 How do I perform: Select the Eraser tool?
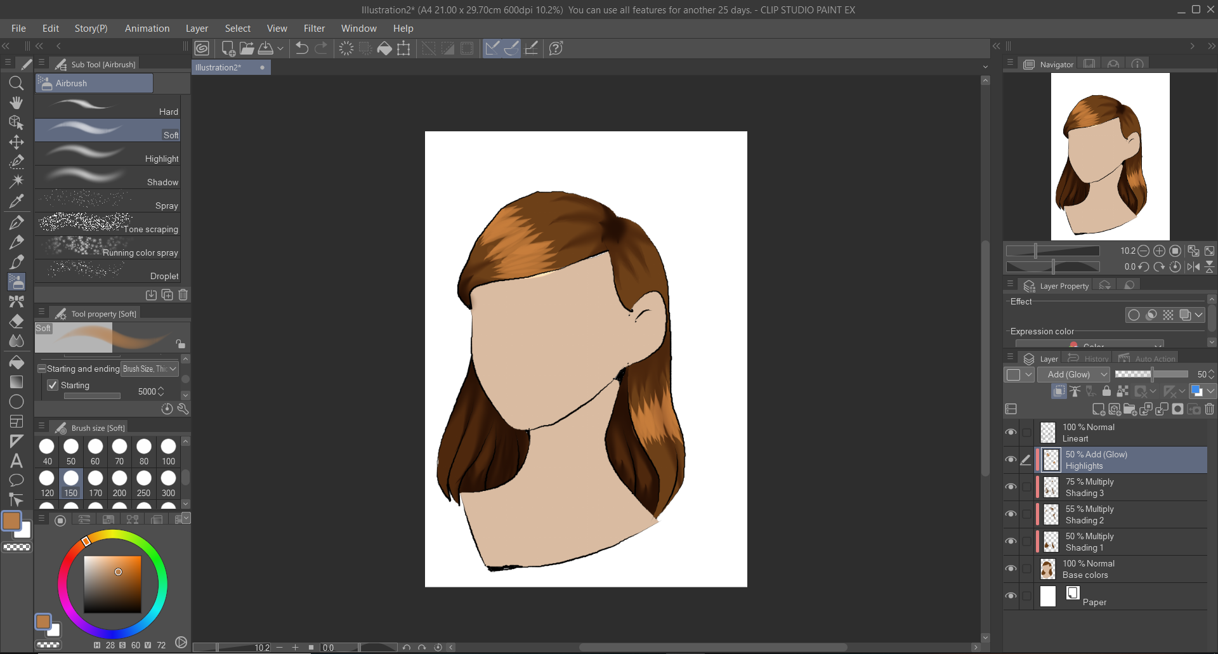tap(16, 321)
